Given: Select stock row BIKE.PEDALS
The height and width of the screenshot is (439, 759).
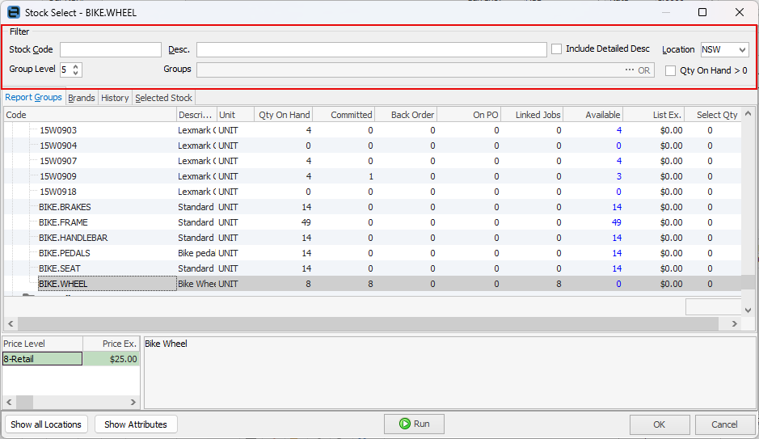Looking at the screenshot, I should point(373,253).
